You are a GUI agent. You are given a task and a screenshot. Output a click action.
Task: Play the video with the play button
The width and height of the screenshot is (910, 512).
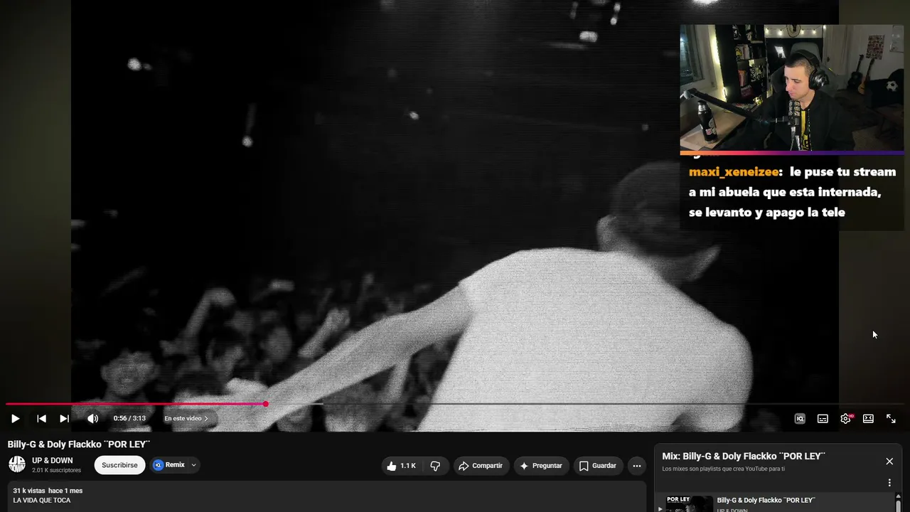click(x=15, y=419)
